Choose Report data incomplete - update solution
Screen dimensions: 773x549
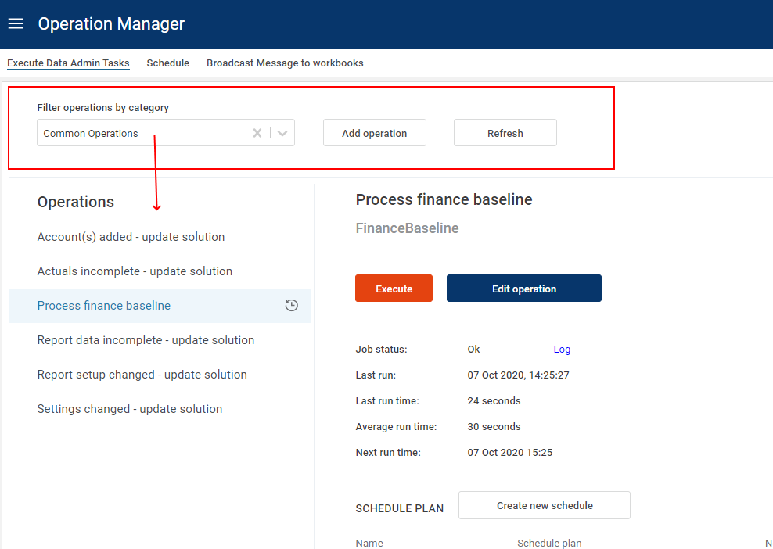146,340
